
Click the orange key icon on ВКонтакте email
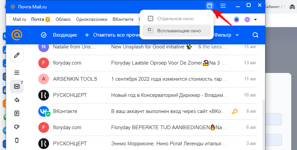pyautogui.click(x=235, y=111)
